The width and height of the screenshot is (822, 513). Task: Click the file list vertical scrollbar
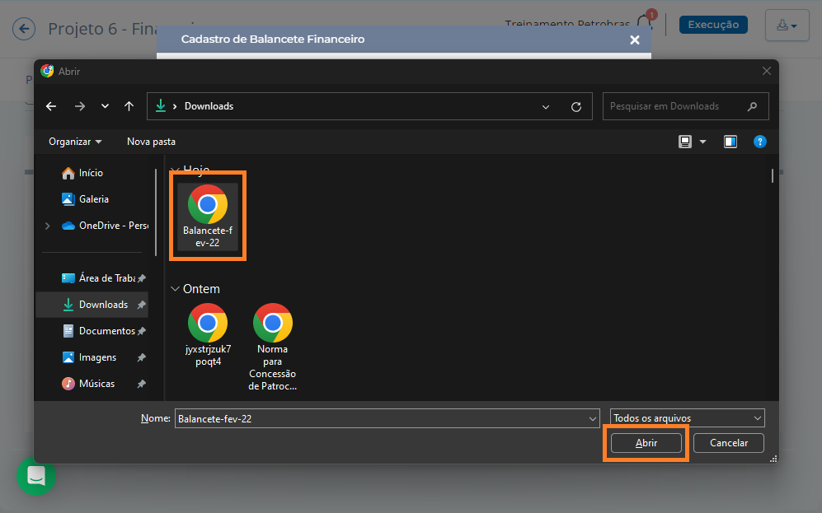pos(773,176)
